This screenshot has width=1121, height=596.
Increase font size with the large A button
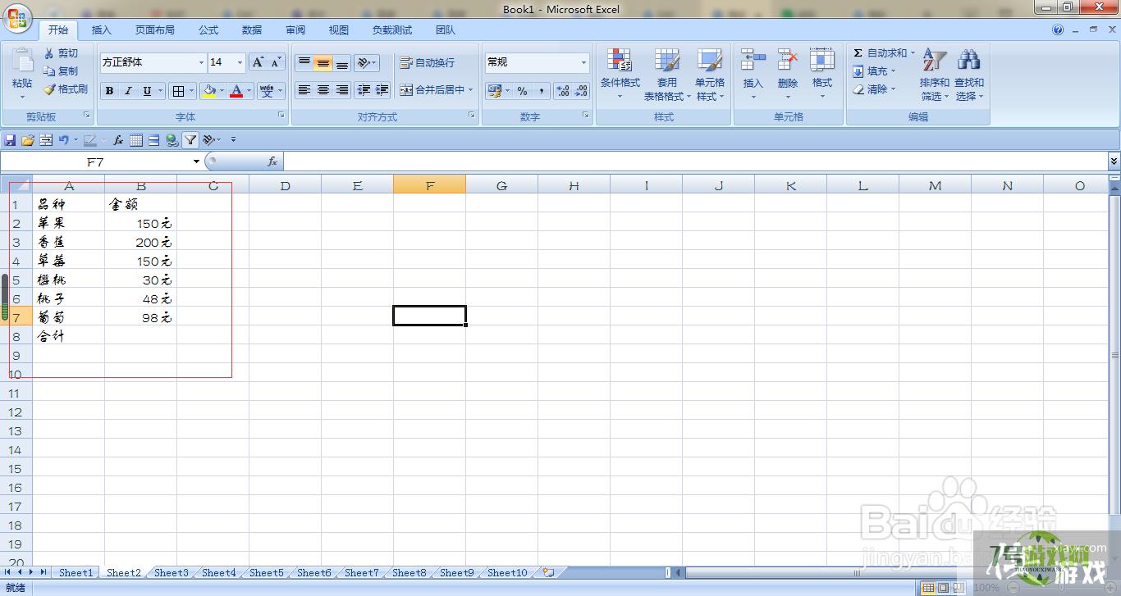(x=258, y=62)
